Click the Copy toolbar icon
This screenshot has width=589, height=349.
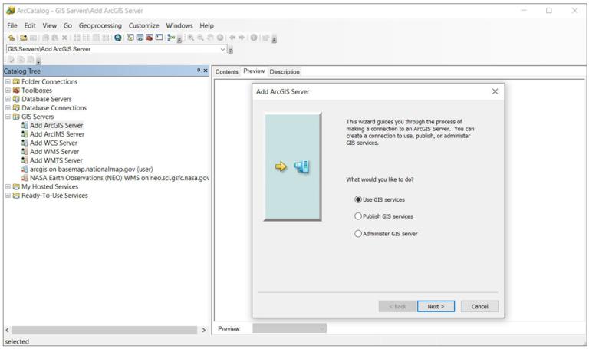click(45, 38)
